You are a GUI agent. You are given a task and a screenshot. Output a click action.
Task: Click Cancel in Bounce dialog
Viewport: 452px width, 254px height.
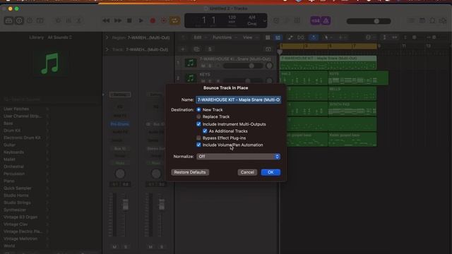(247, 172)
